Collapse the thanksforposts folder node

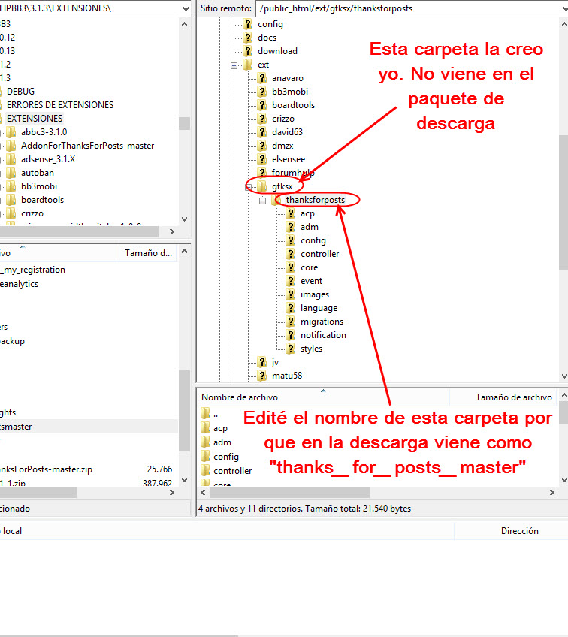coord(263,201)
